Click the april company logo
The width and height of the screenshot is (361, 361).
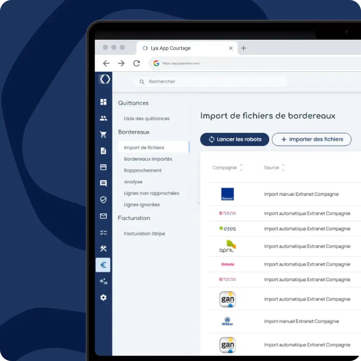(227, 246)
